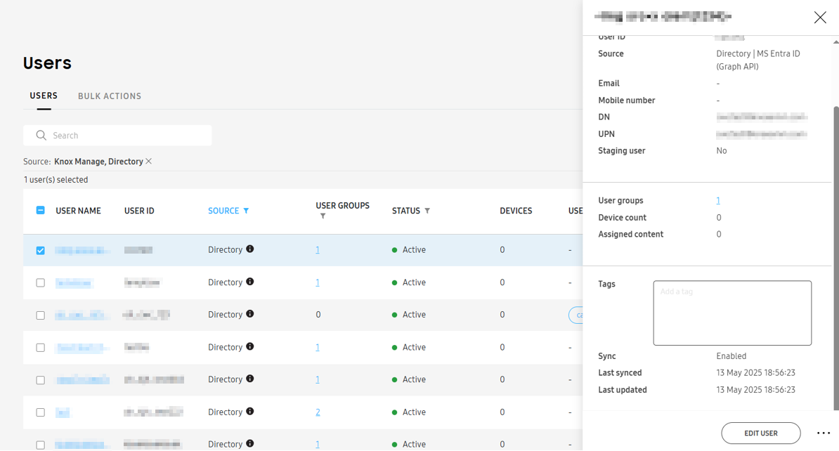Screen dimensions: 839x451
Task: Click the info icon beside Directory in bottom row
Action: click(250, 444)
